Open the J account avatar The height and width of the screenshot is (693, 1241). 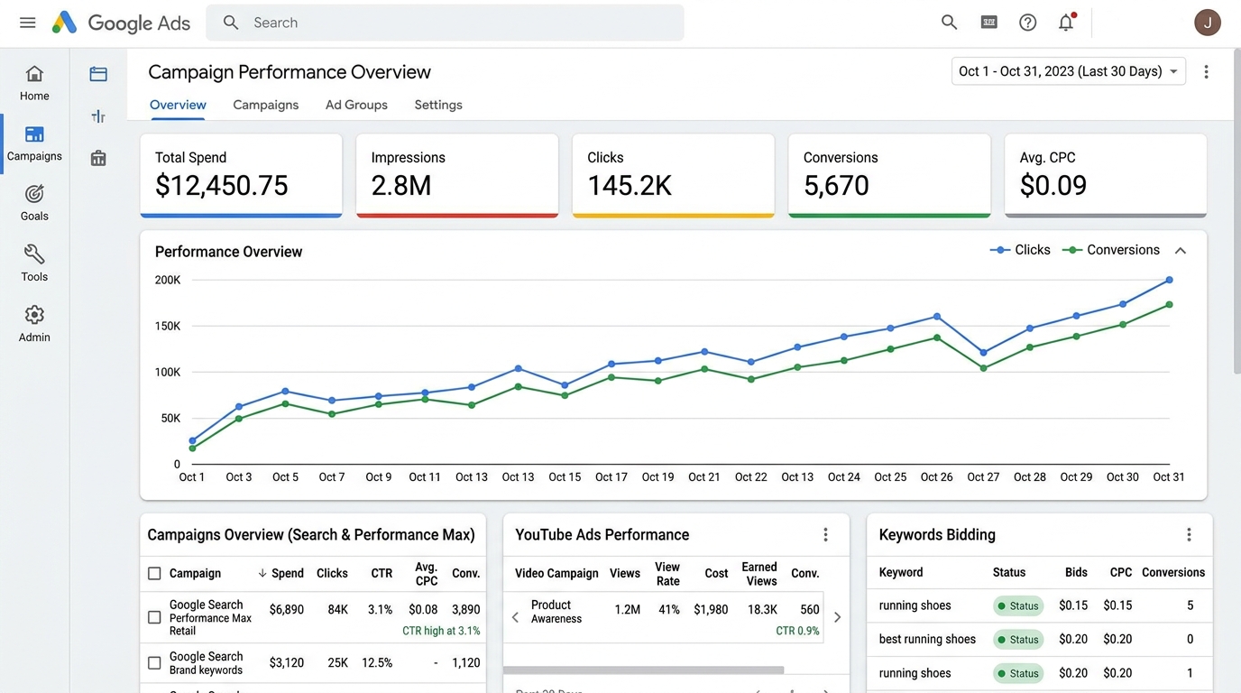point(1208,23)
